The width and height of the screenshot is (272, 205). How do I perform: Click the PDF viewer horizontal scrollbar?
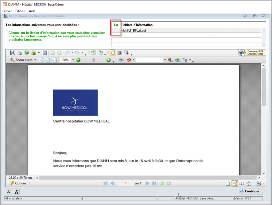(148, 177)
